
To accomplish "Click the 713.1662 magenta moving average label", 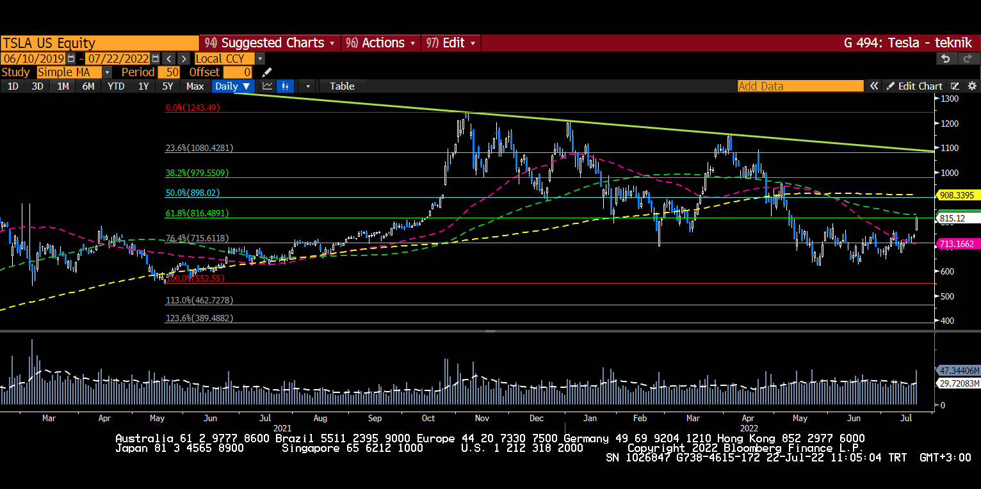I will pyautogui.click(x=958, y=244).
